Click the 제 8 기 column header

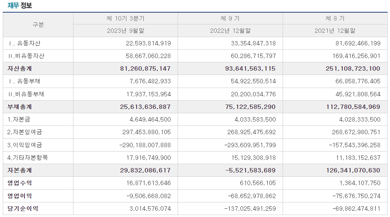click(335, 19)
